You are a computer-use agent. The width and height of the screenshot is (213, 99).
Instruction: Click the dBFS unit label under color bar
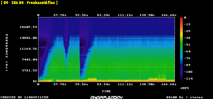(x=185, y=88)
